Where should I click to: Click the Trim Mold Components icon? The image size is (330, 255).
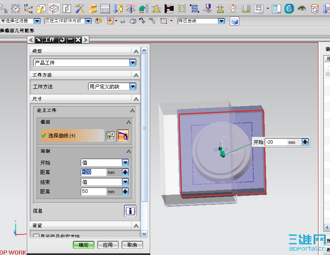click(220, 9)
